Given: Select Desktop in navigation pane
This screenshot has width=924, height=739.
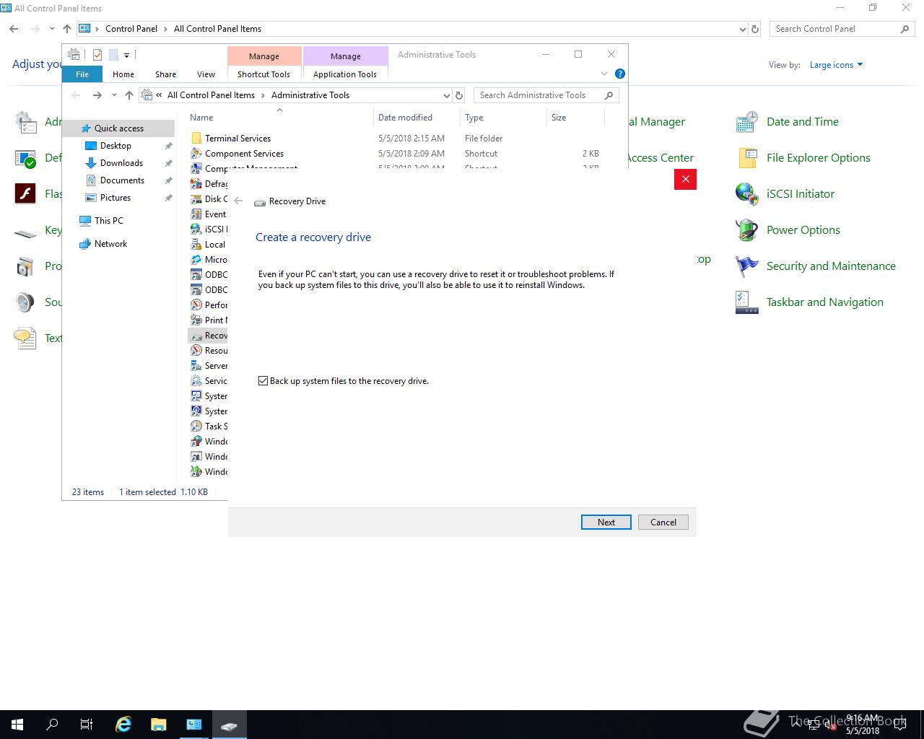Looking at the screenshot, I should pos(115,146).
